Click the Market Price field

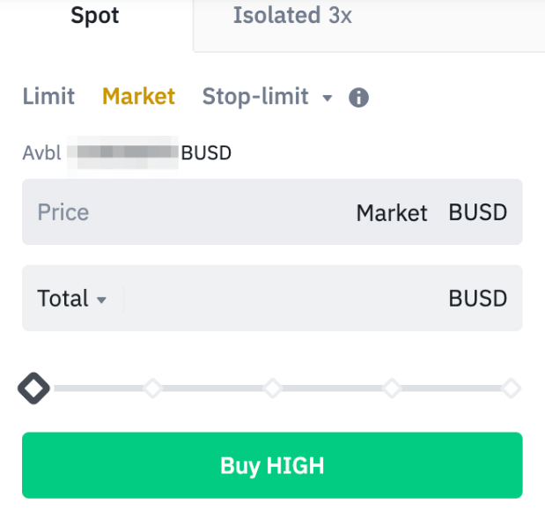[272, 211]
